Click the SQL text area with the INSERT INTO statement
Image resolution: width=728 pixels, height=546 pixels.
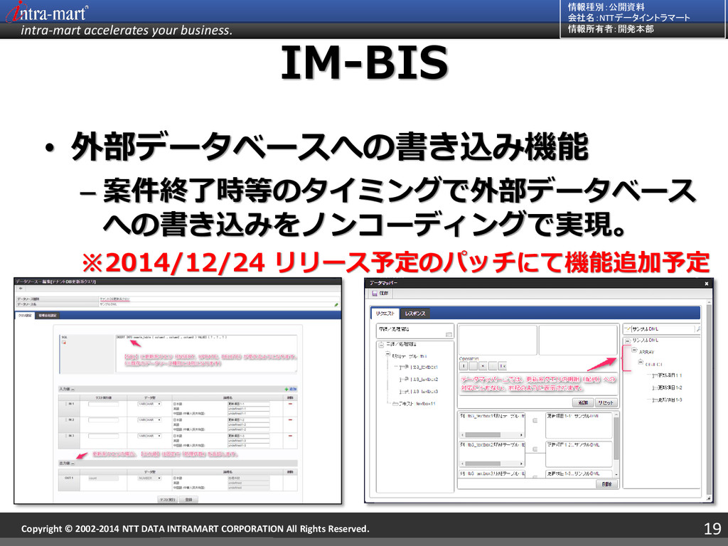pyautogui.click(x=206, y=353)
